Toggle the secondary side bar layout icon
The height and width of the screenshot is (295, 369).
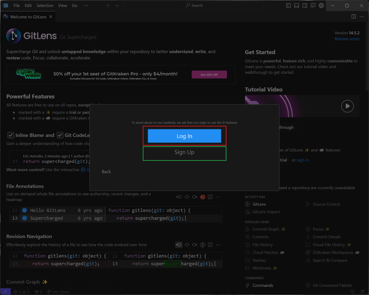[x=305, y=6]
